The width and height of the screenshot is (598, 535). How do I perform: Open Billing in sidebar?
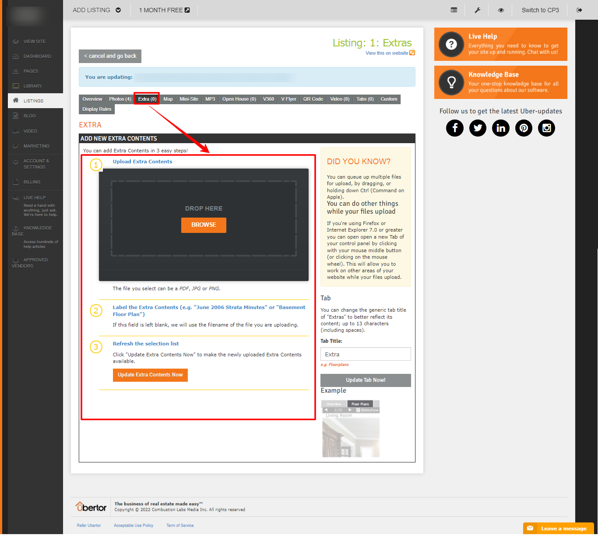tap(32, 182)
